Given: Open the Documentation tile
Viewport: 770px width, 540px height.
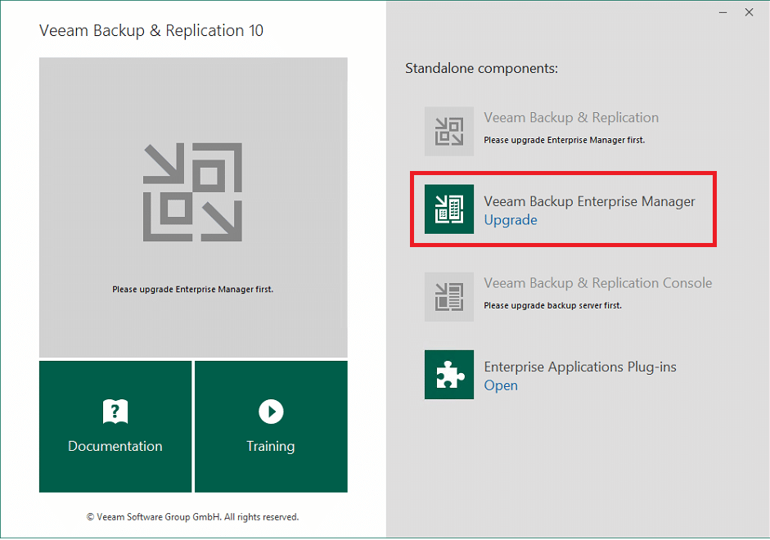Looking at the screenshot, I should (115, 426).
